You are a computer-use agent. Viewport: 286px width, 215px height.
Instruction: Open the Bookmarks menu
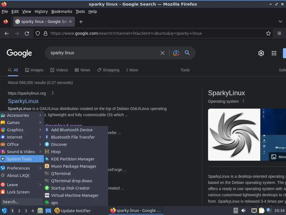point(62,11)
